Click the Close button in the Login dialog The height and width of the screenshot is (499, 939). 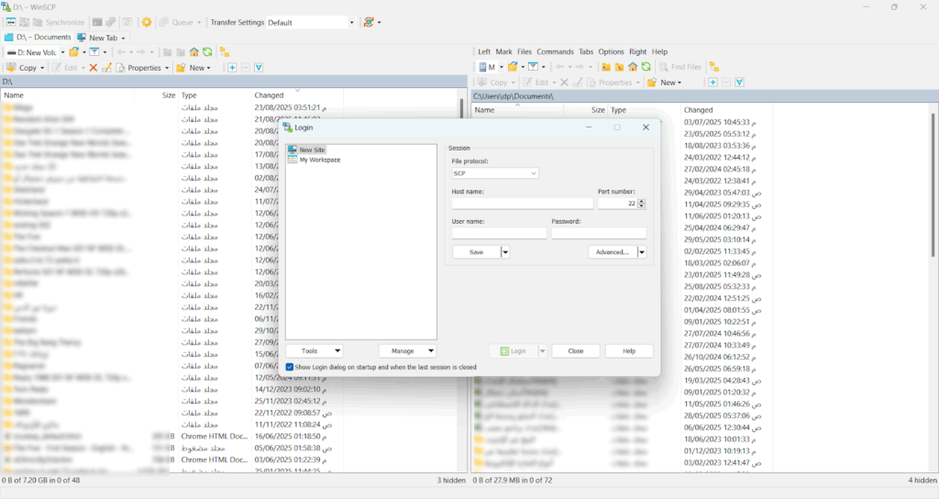pos(575,350)
